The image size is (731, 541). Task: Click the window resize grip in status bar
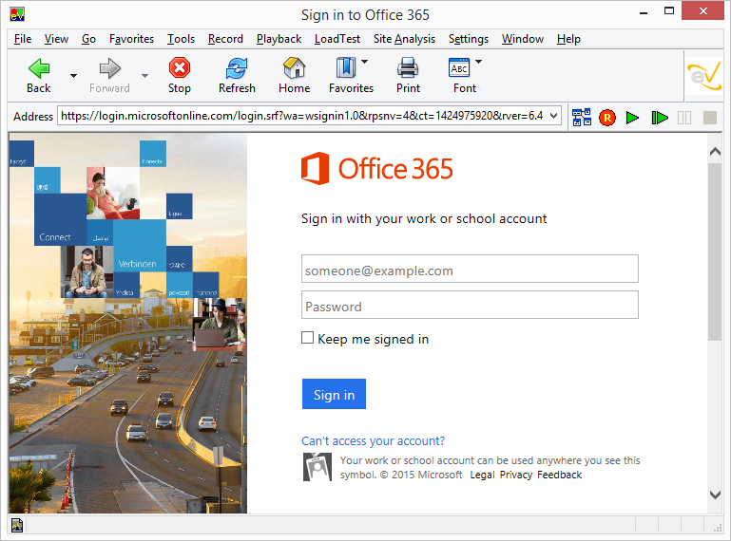click(x=718, y=528)
